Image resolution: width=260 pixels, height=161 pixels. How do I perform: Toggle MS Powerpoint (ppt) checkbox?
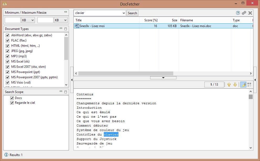(x=7, y=72)
